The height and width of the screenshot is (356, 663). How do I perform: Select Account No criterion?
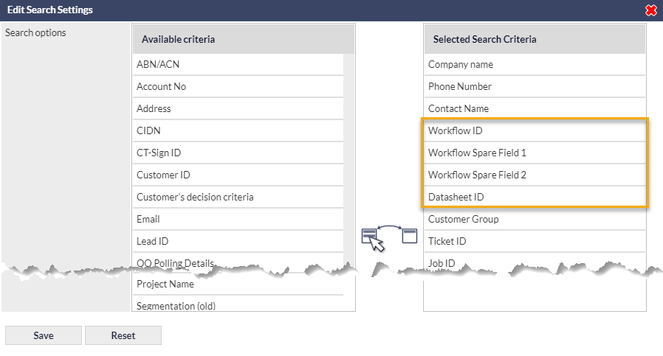tap(238, 86)
